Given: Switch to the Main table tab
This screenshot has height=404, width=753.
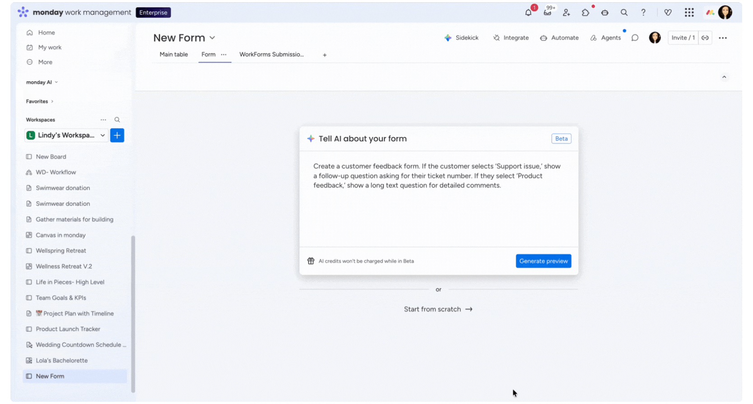Looking at the screenshot, I should point(174,55).
